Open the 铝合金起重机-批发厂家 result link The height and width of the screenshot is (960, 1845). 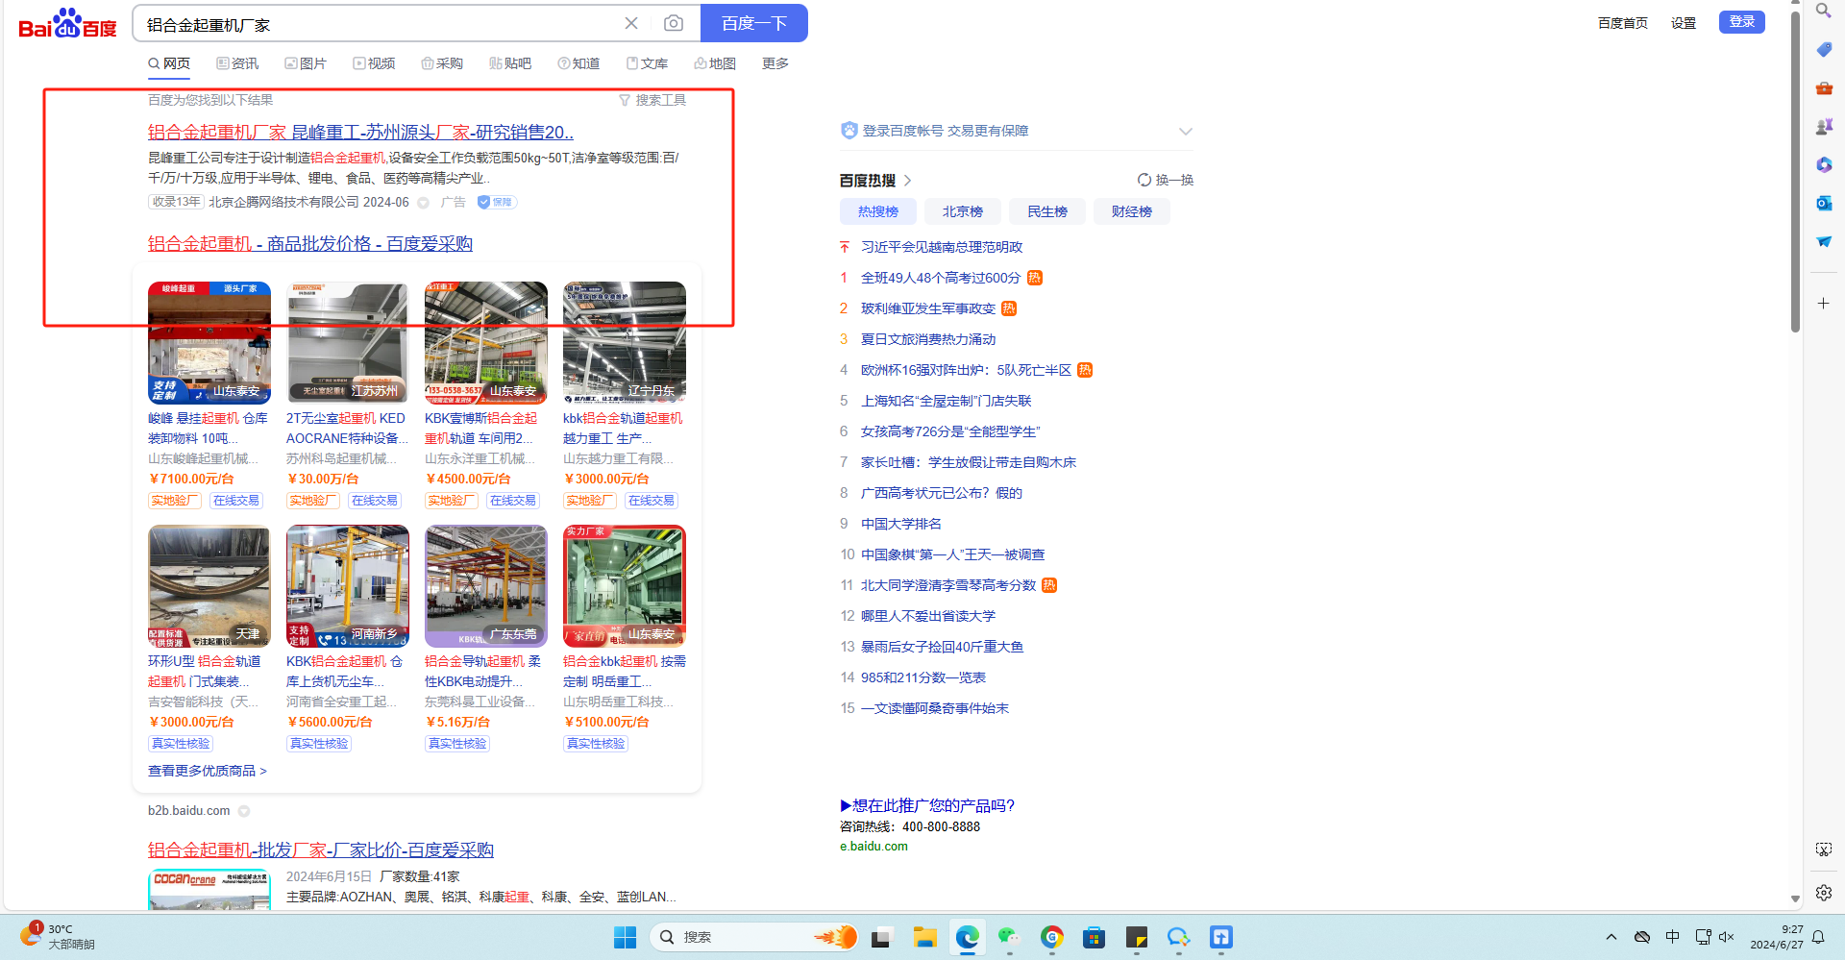click(321, 850)
